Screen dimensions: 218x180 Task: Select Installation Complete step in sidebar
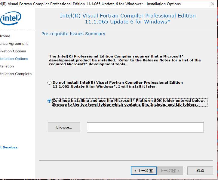[16, 74]
